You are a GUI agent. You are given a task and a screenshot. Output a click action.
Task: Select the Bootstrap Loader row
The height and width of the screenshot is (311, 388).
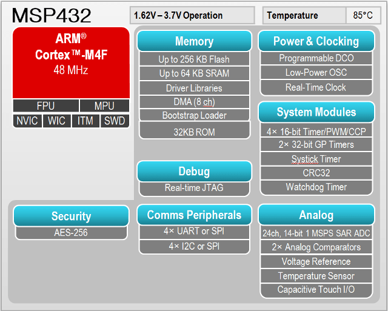coord(194,115)
